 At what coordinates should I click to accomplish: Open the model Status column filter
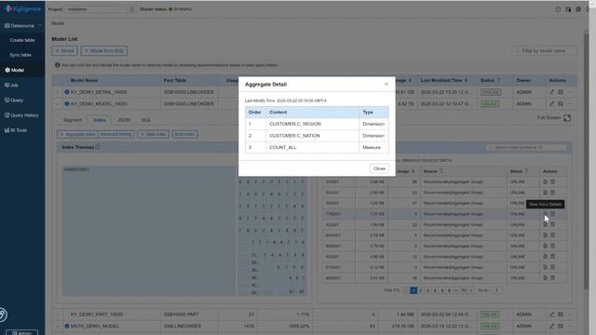[x=499, y=81]
